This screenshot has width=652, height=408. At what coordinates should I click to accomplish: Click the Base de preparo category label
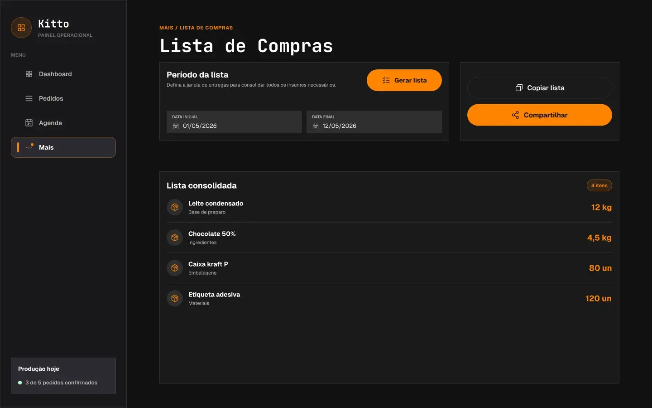point(207,212)
